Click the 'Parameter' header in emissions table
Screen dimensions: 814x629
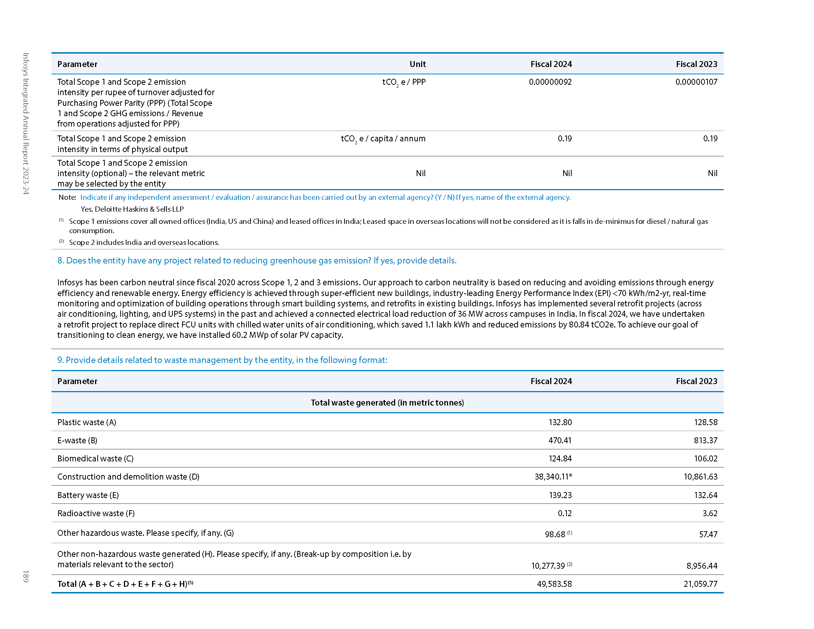tap(77, 64)
